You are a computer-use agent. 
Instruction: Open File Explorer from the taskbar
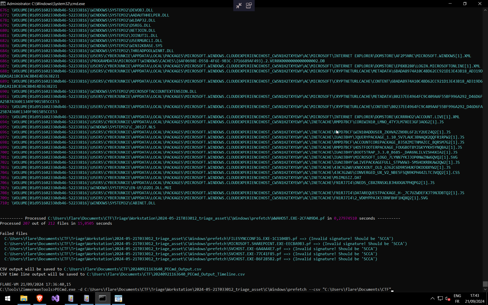click(x=24, y=298)
